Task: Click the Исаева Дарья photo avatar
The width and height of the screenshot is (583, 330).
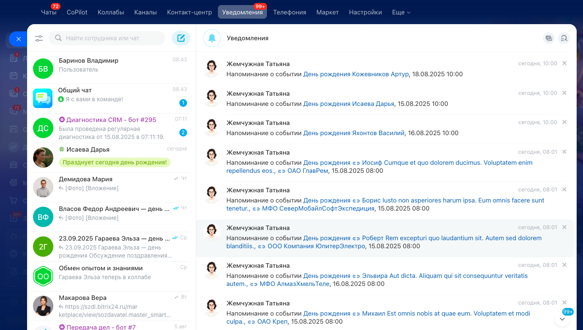Action: click(x=43, y=158)
